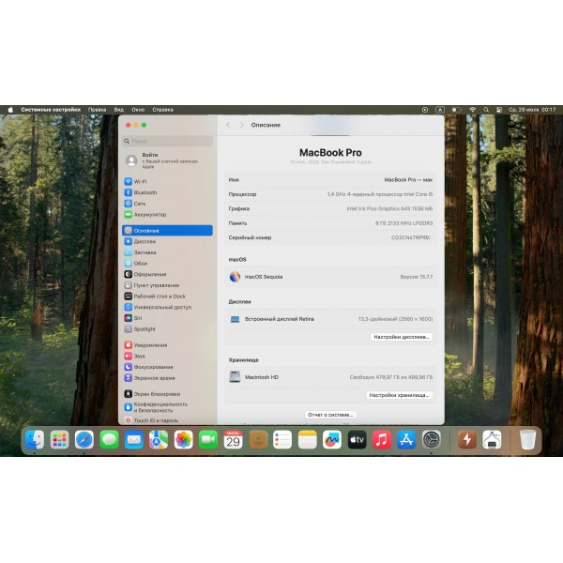
Task: Open Siri settings in sidebar
Action: 167,318
